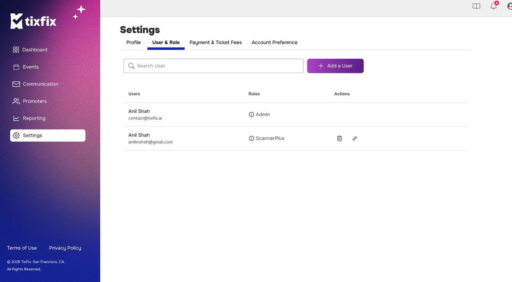Open Communication section
The image size is (512, 282).
pos(36,84)
